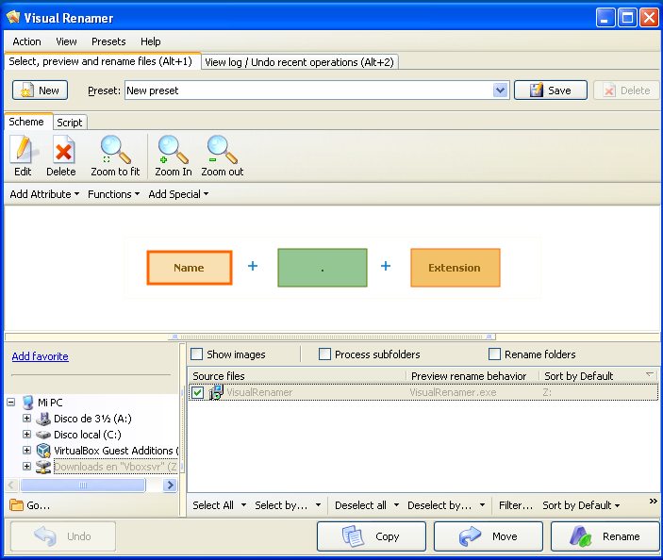Open the Add Attribute dropdown
This screenshot has height=560, width=663.
point(44,194)
